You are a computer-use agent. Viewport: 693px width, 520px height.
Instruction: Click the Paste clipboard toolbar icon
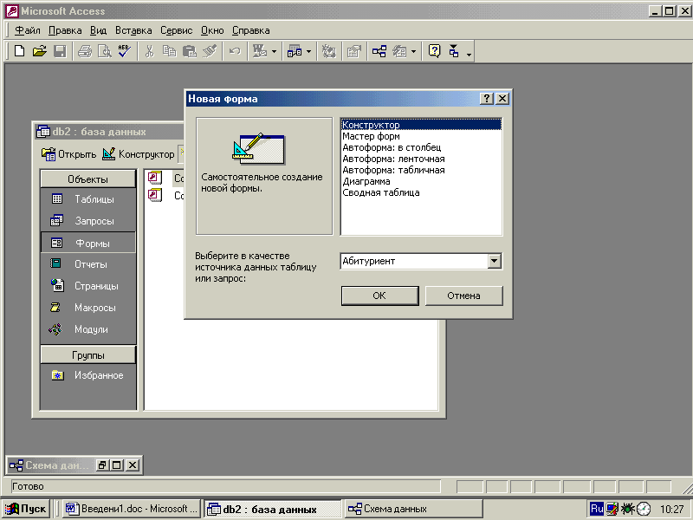189,51
